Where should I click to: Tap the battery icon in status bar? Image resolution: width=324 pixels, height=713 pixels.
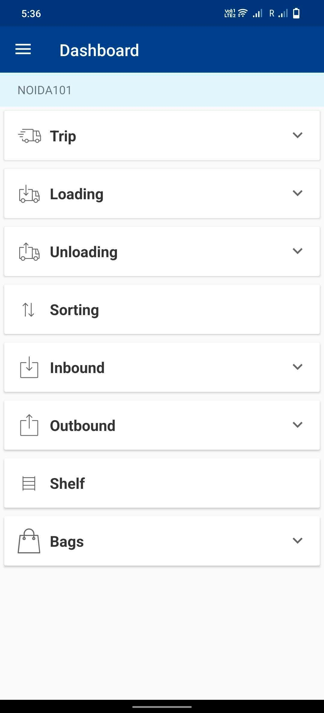coord(296,14)
